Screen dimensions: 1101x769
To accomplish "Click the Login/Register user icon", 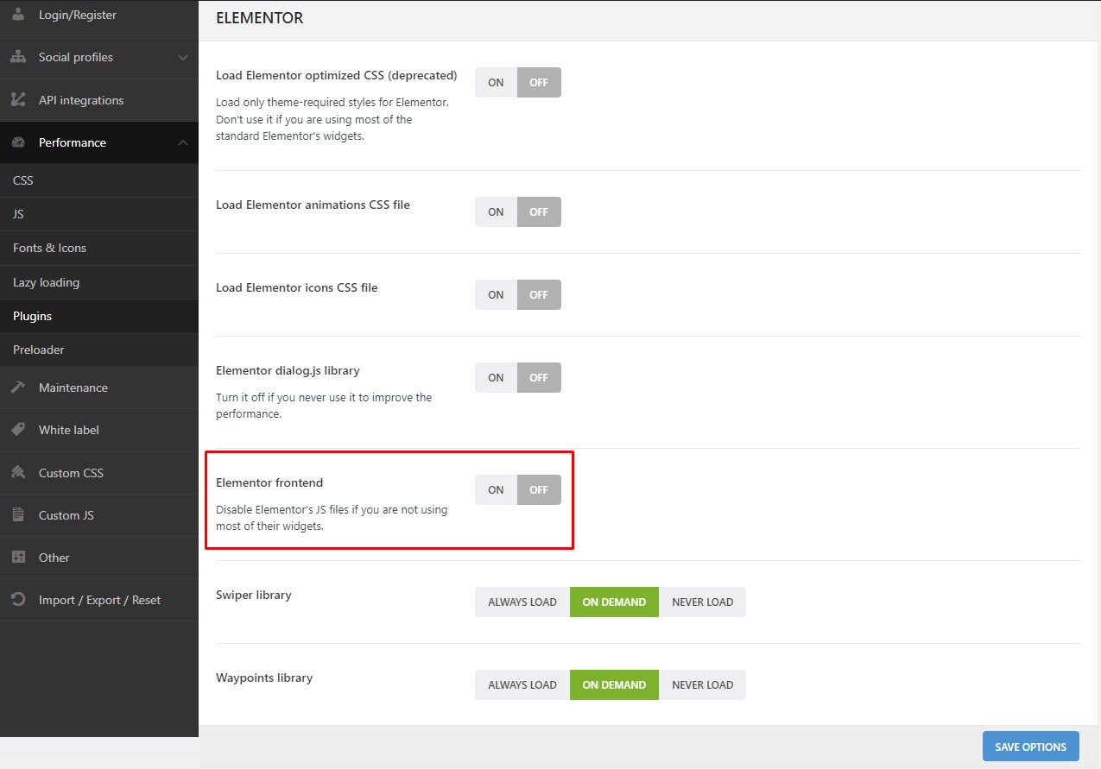I will (18, 15).
